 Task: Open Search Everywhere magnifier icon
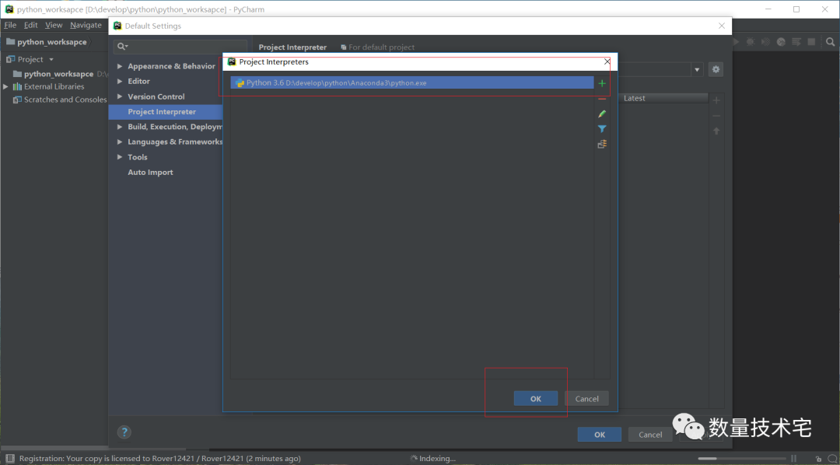point(830,42)
